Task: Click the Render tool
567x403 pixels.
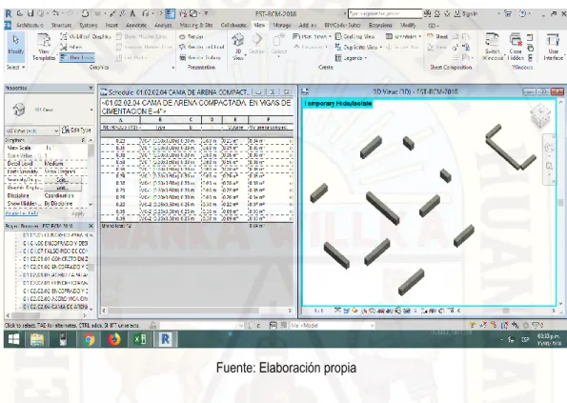Action: 192,36
